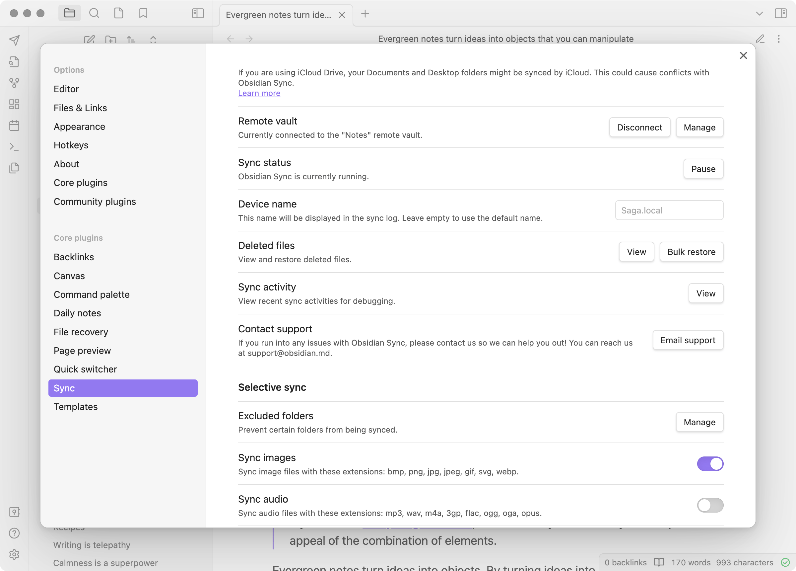This screenshot has height=571, width=796.
Task: Click Email support button for Obsidian Sync
Action: [x=688, y=340]
